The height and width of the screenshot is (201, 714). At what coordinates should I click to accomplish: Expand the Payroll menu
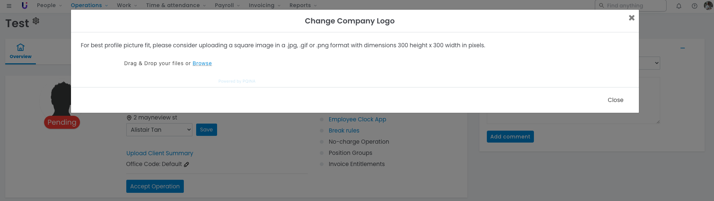pyautogui.click(x=227, y=6)
